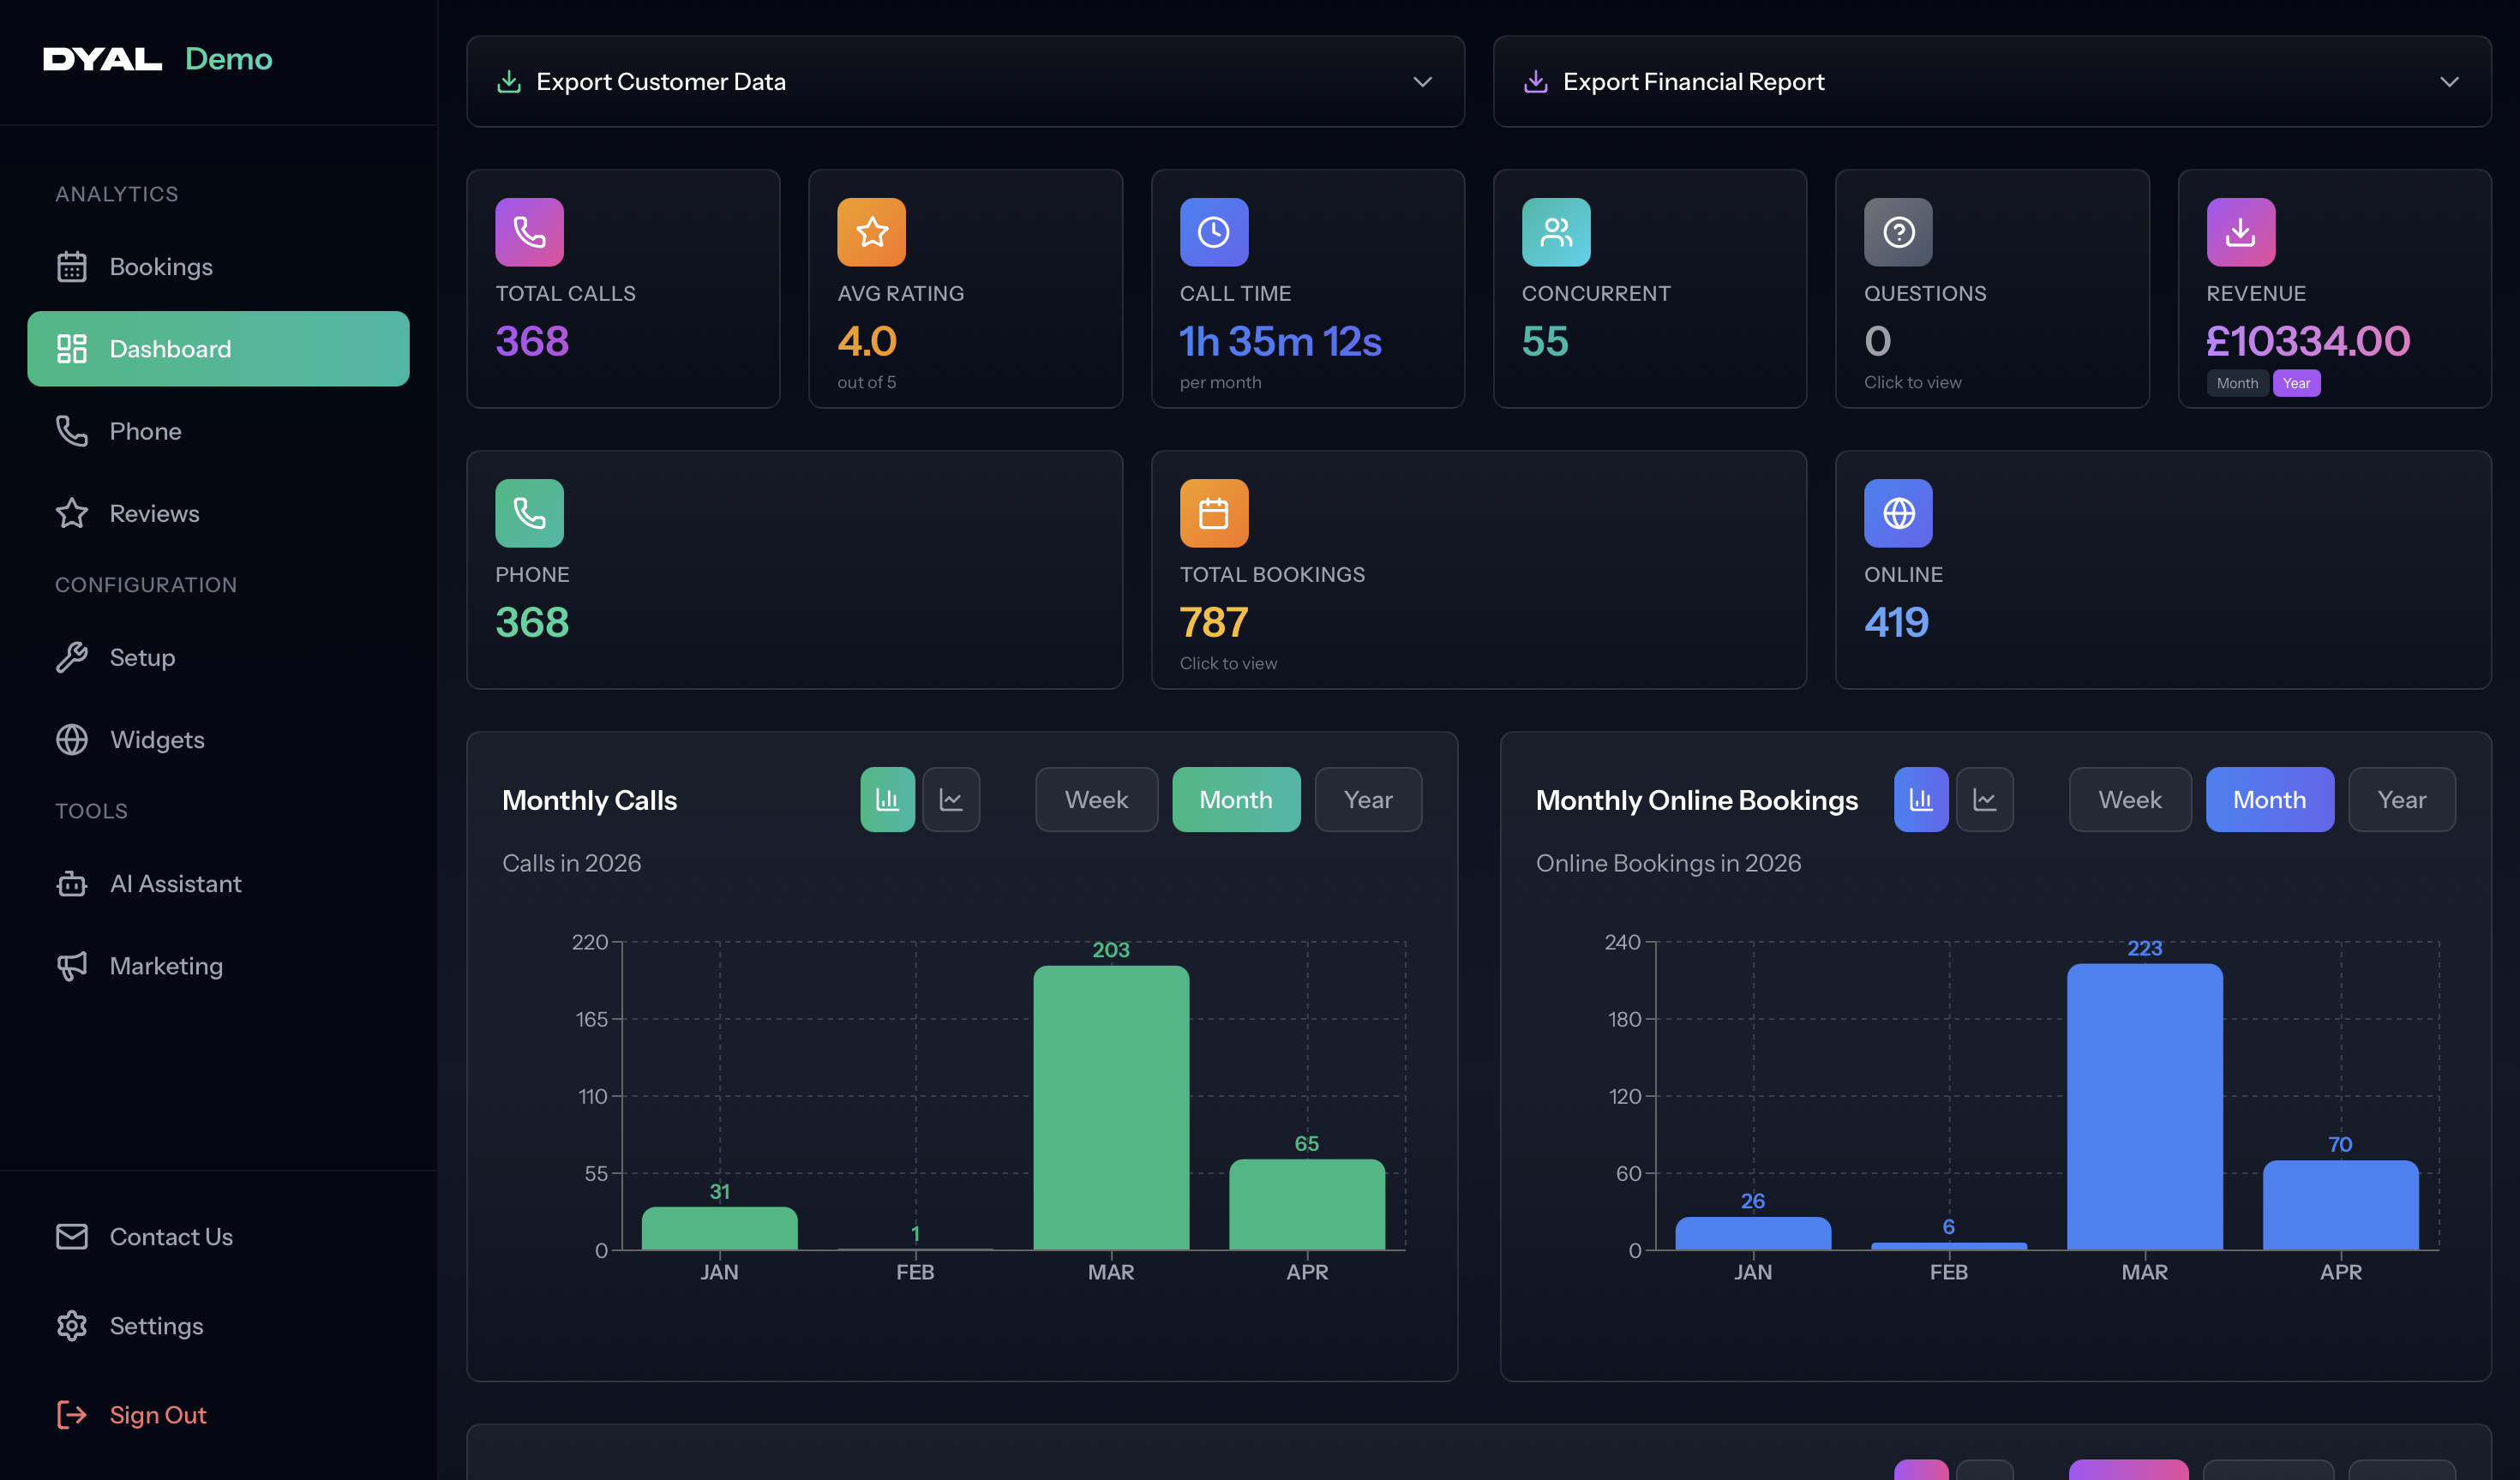
Task: Click the Export Financial Report download icon
Action: point(1536,82)
